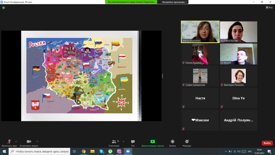
Task: Open the Чат chat panel
Action: [133, 143]
